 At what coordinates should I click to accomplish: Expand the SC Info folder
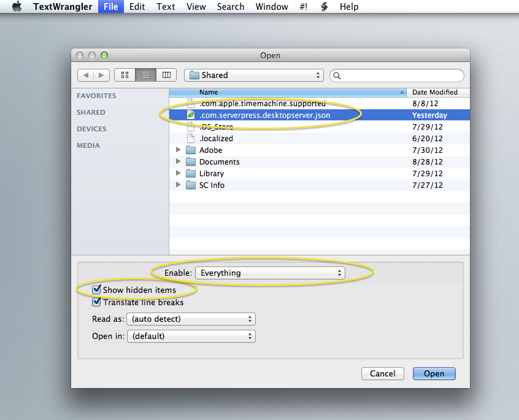[178, 184]
